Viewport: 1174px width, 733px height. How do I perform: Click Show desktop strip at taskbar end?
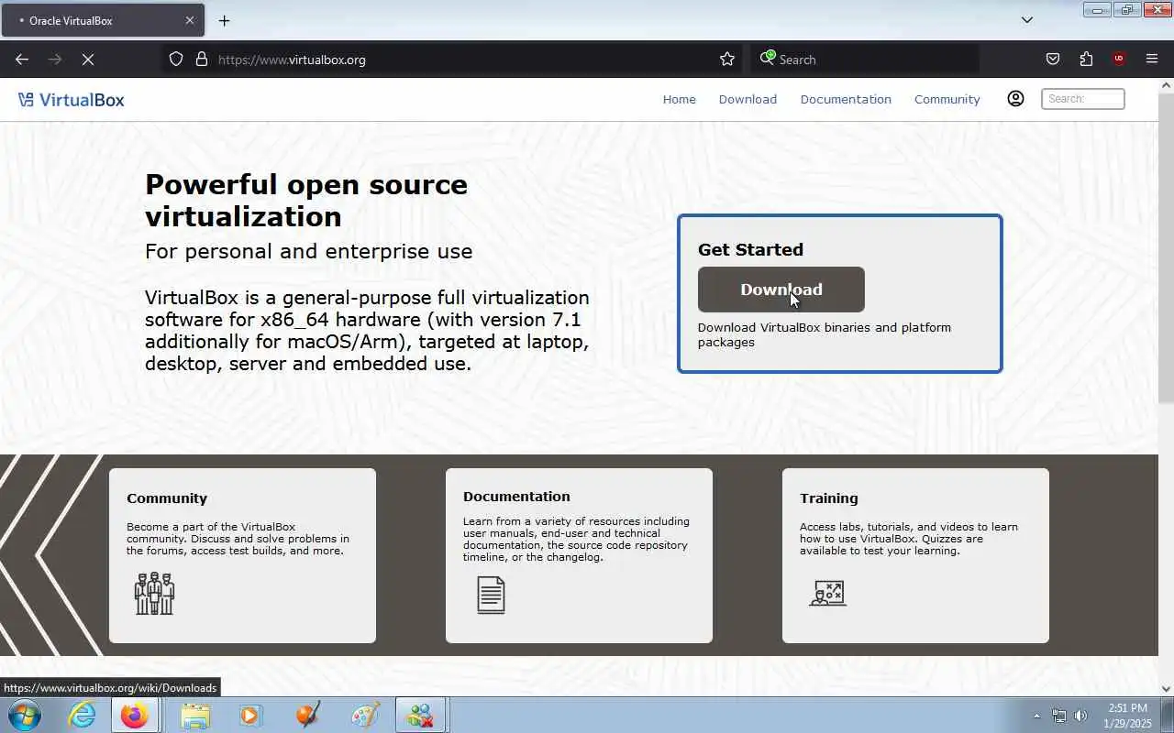[1168, 715]
